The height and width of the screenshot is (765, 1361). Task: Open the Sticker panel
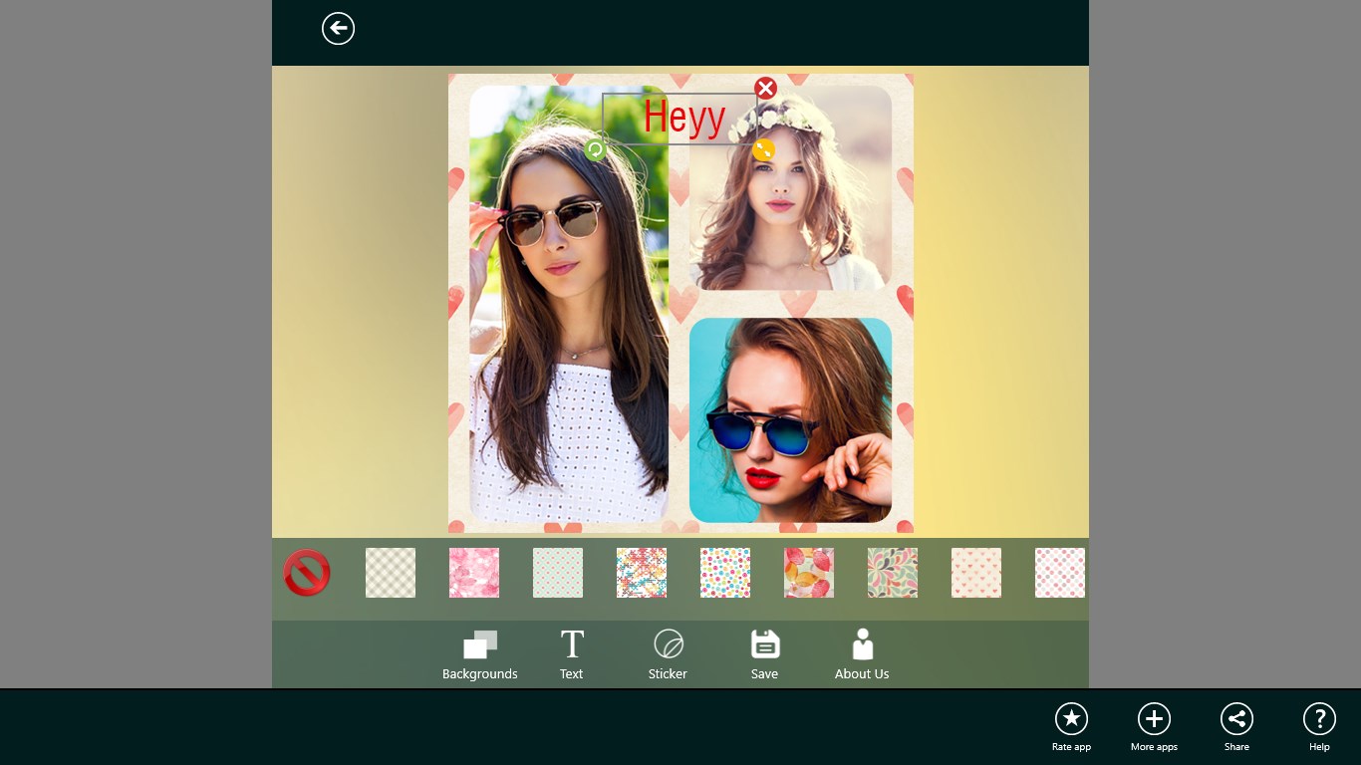[667, 653]
